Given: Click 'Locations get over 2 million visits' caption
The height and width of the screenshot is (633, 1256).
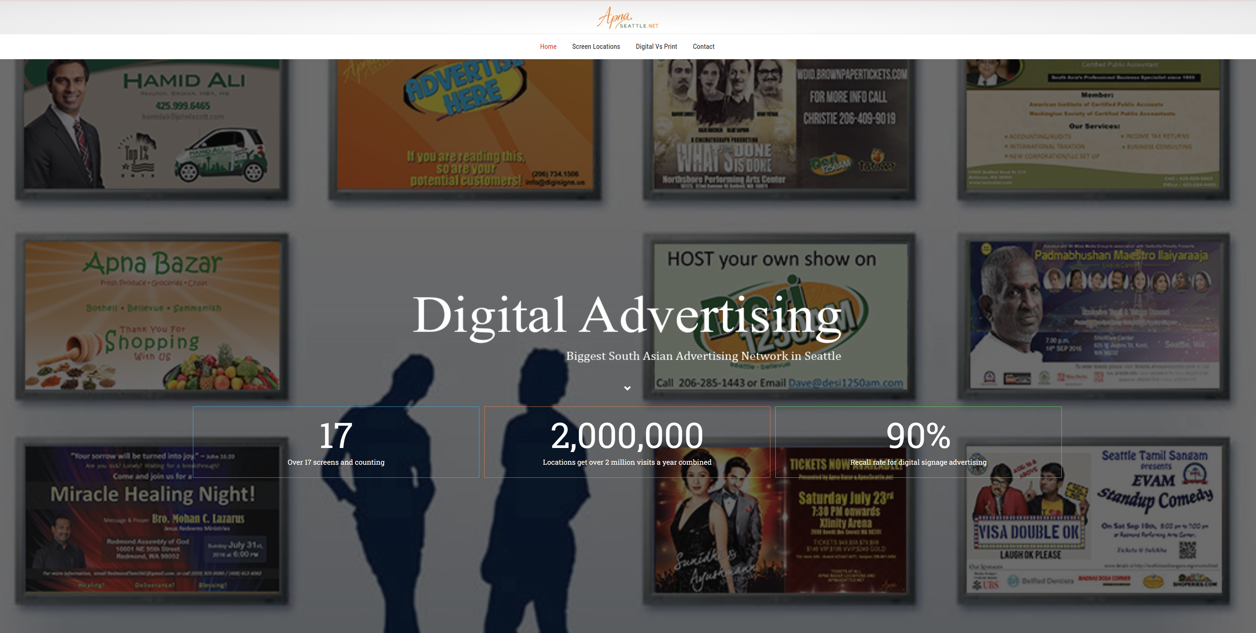Looking at the screenshot, I should (627, 462).
